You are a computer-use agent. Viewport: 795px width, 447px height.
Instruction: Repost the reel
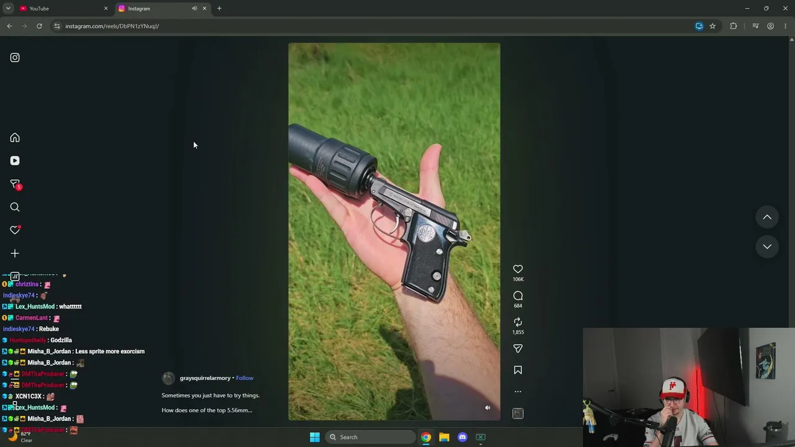518,322
